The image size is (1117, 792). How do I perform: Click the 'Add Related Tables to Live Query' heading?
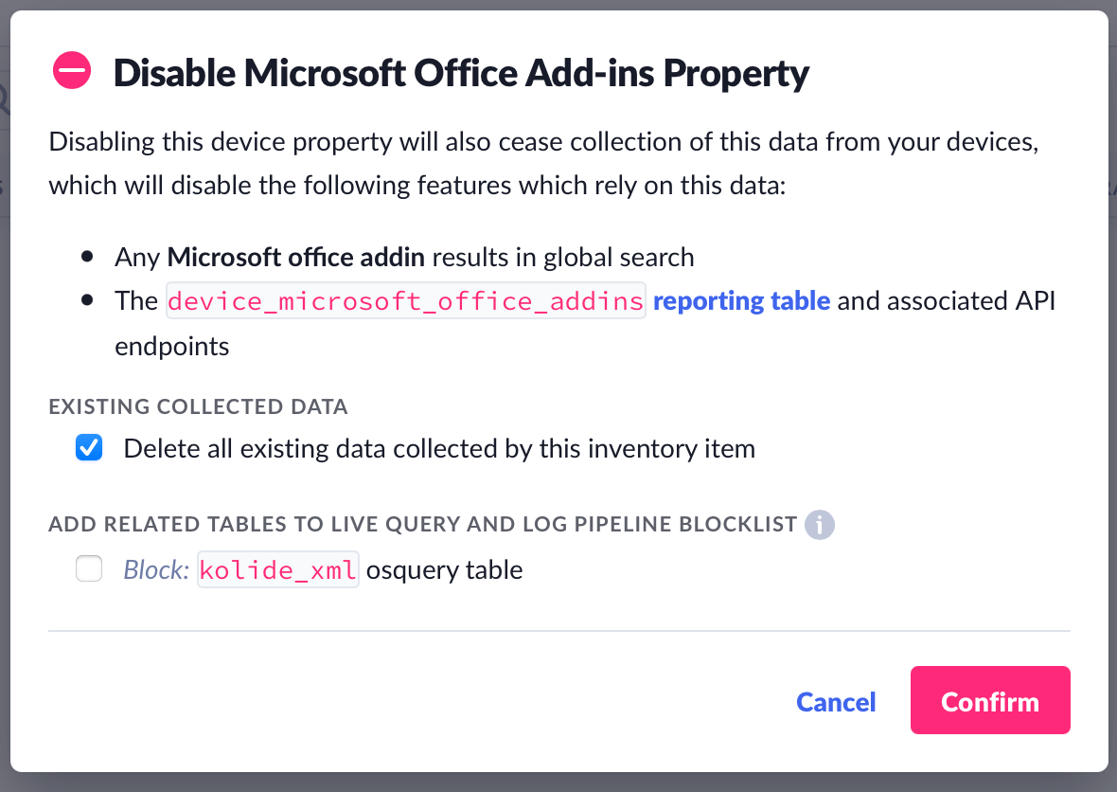pos(422,524)
